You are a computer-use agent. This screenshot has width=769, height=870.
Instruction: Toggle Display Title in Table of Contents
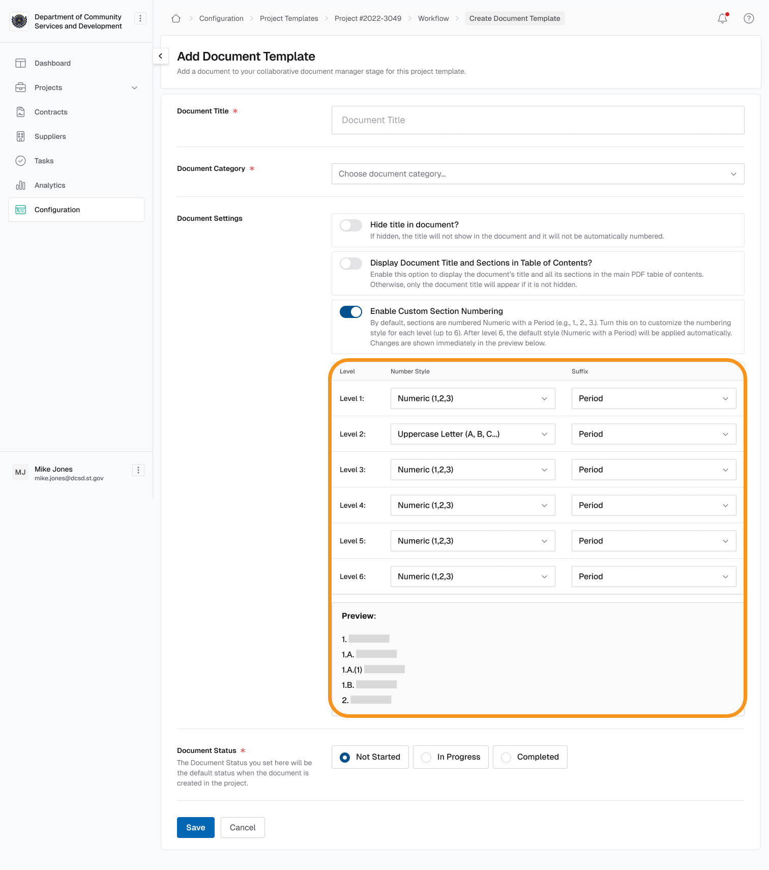pyautogui.click(x=351, y=264)
